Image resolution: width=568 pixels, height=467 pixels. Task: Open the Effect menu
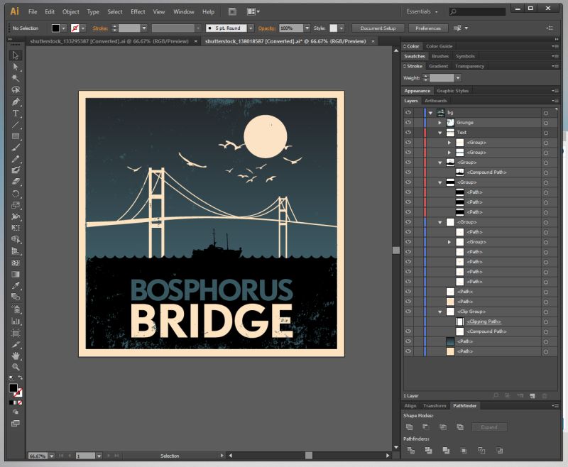coord(137,11)
